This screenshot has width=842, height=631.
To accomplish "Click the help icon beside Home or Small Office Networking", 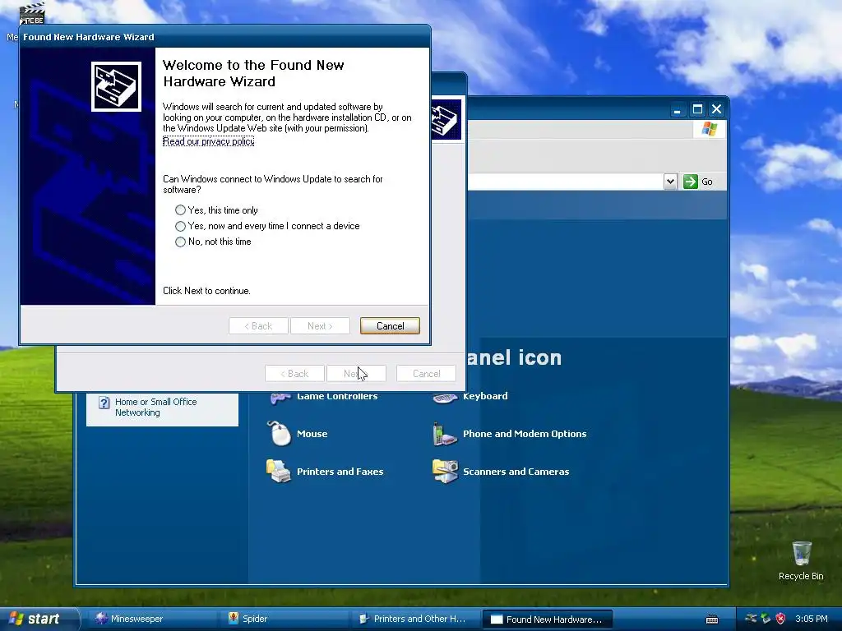I will 104,403.
